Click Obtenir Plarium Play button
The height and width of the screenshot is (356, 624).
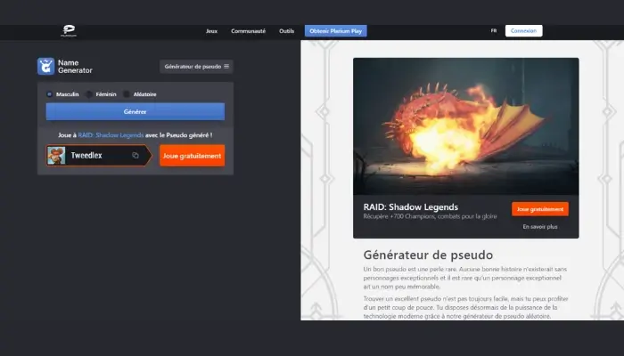click(x=336, y=30)
